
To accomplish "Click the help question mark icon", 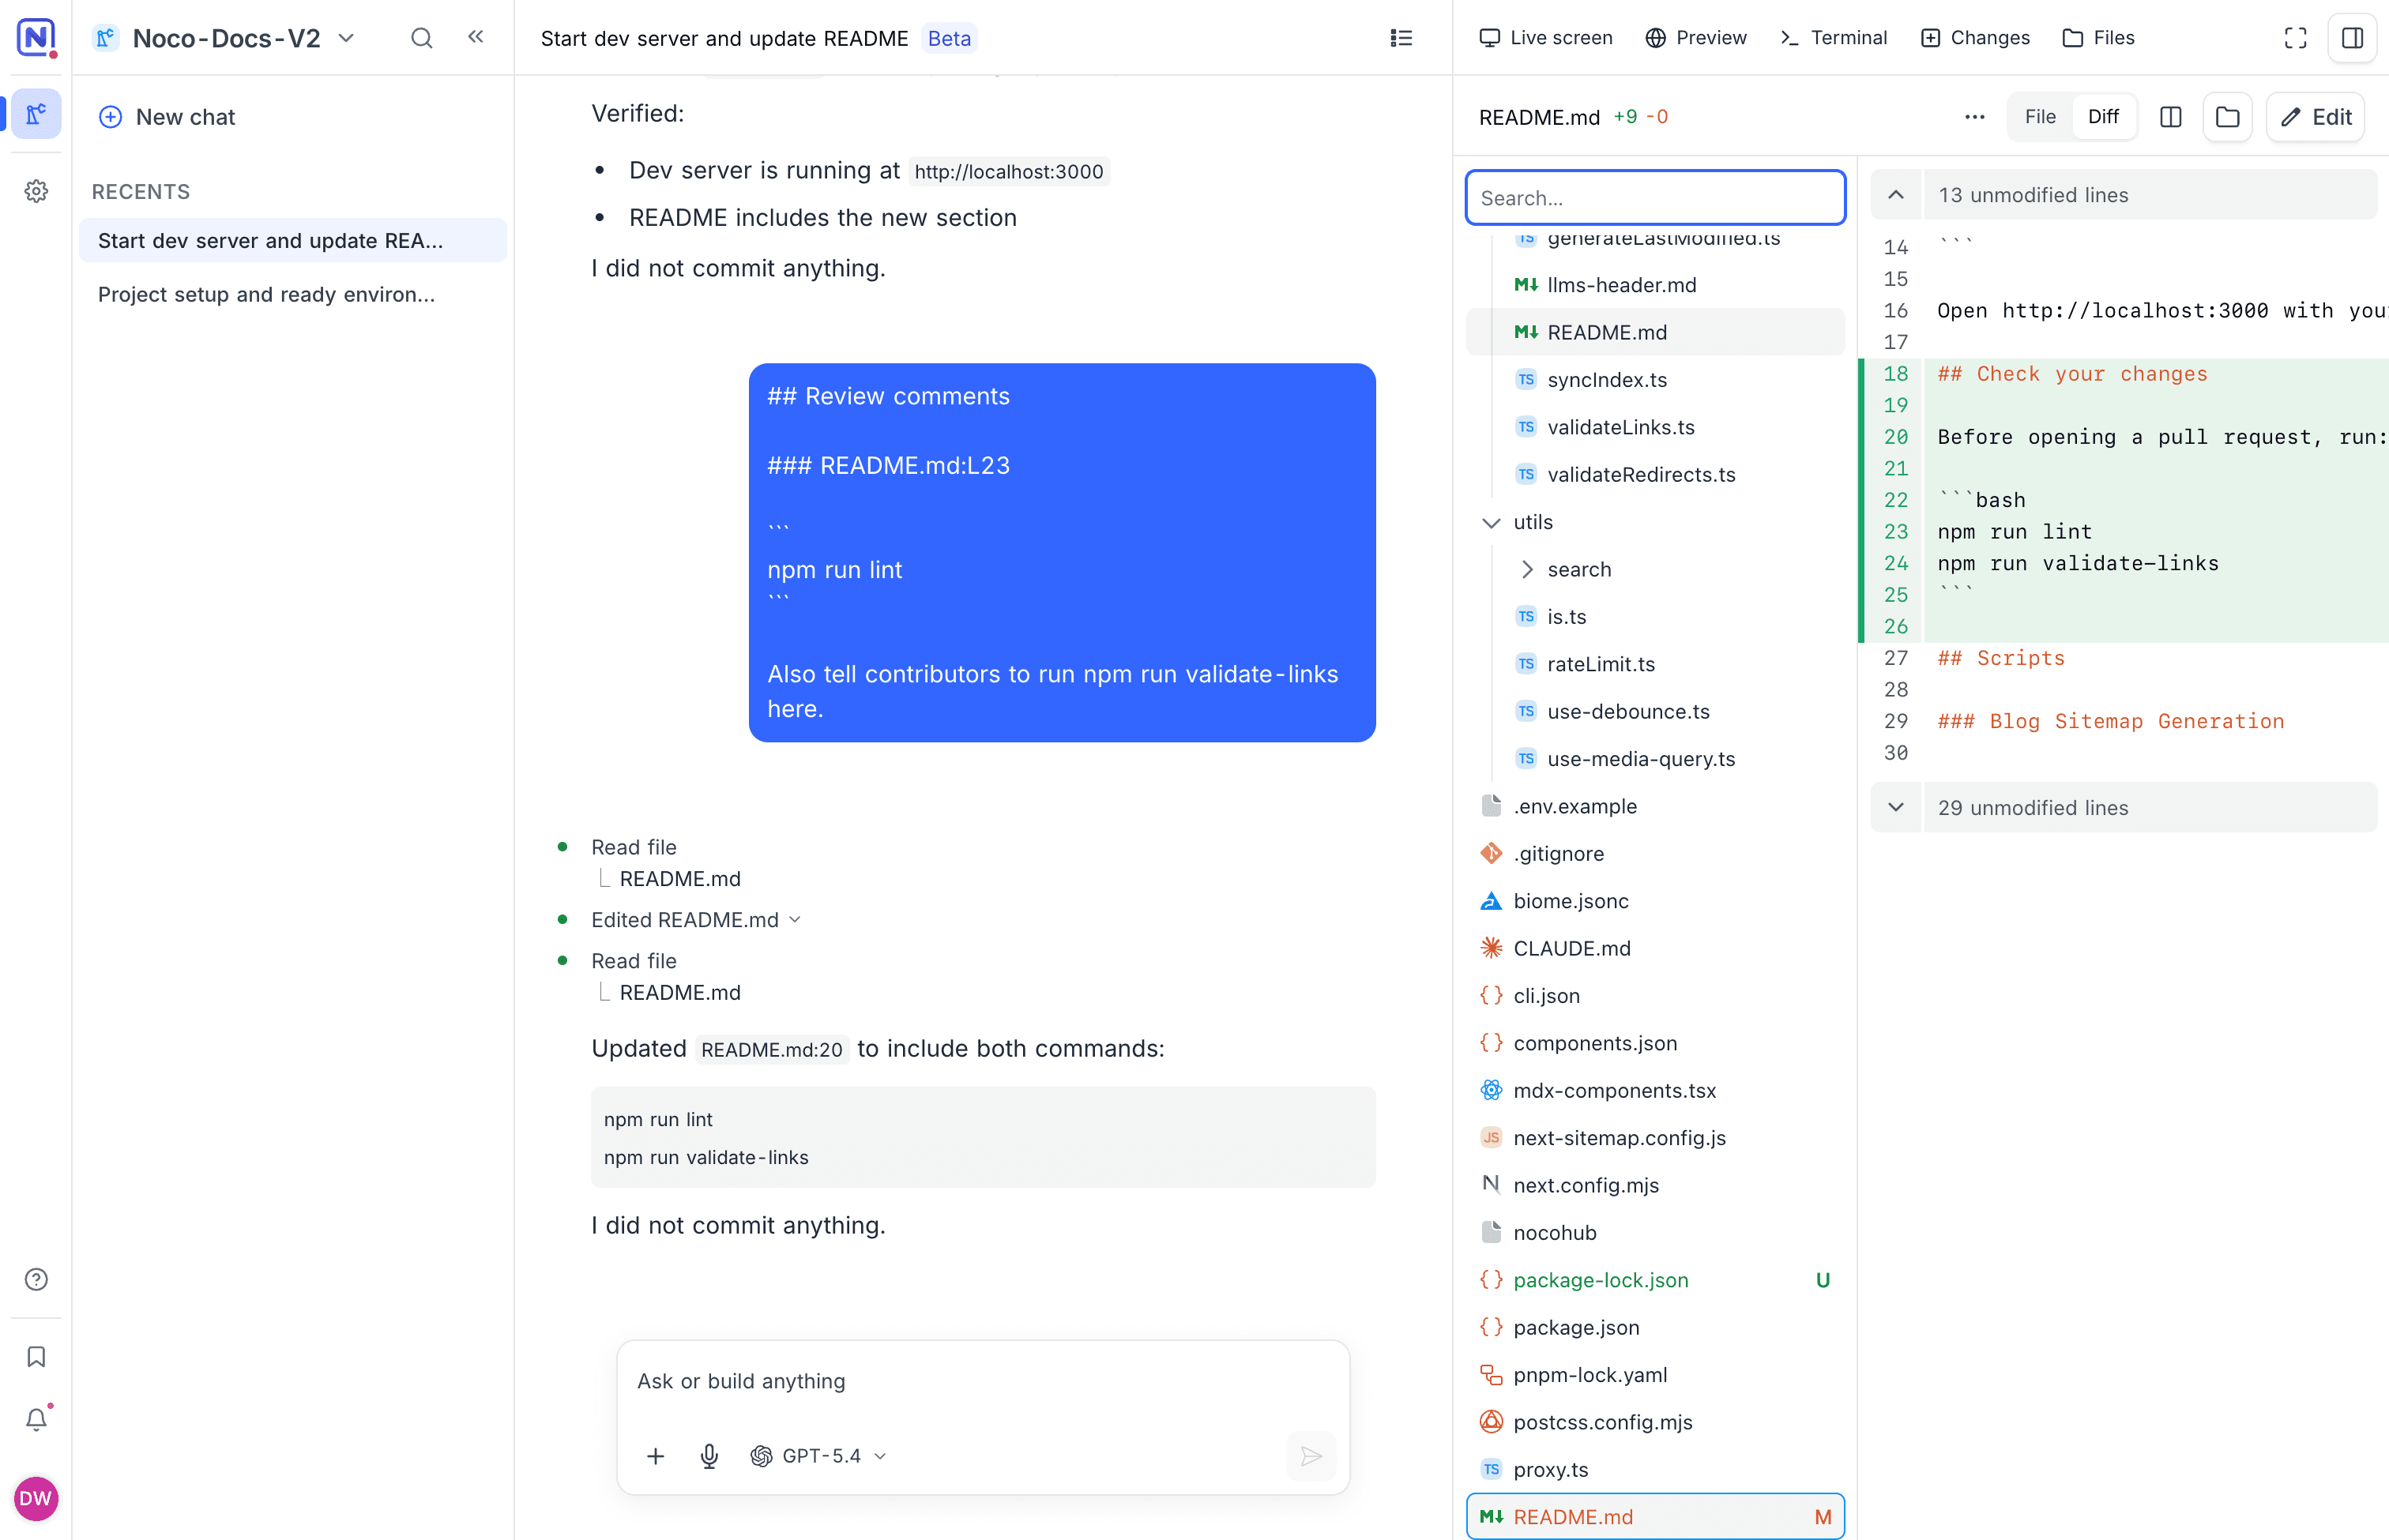I will (x=36, y=1279).
